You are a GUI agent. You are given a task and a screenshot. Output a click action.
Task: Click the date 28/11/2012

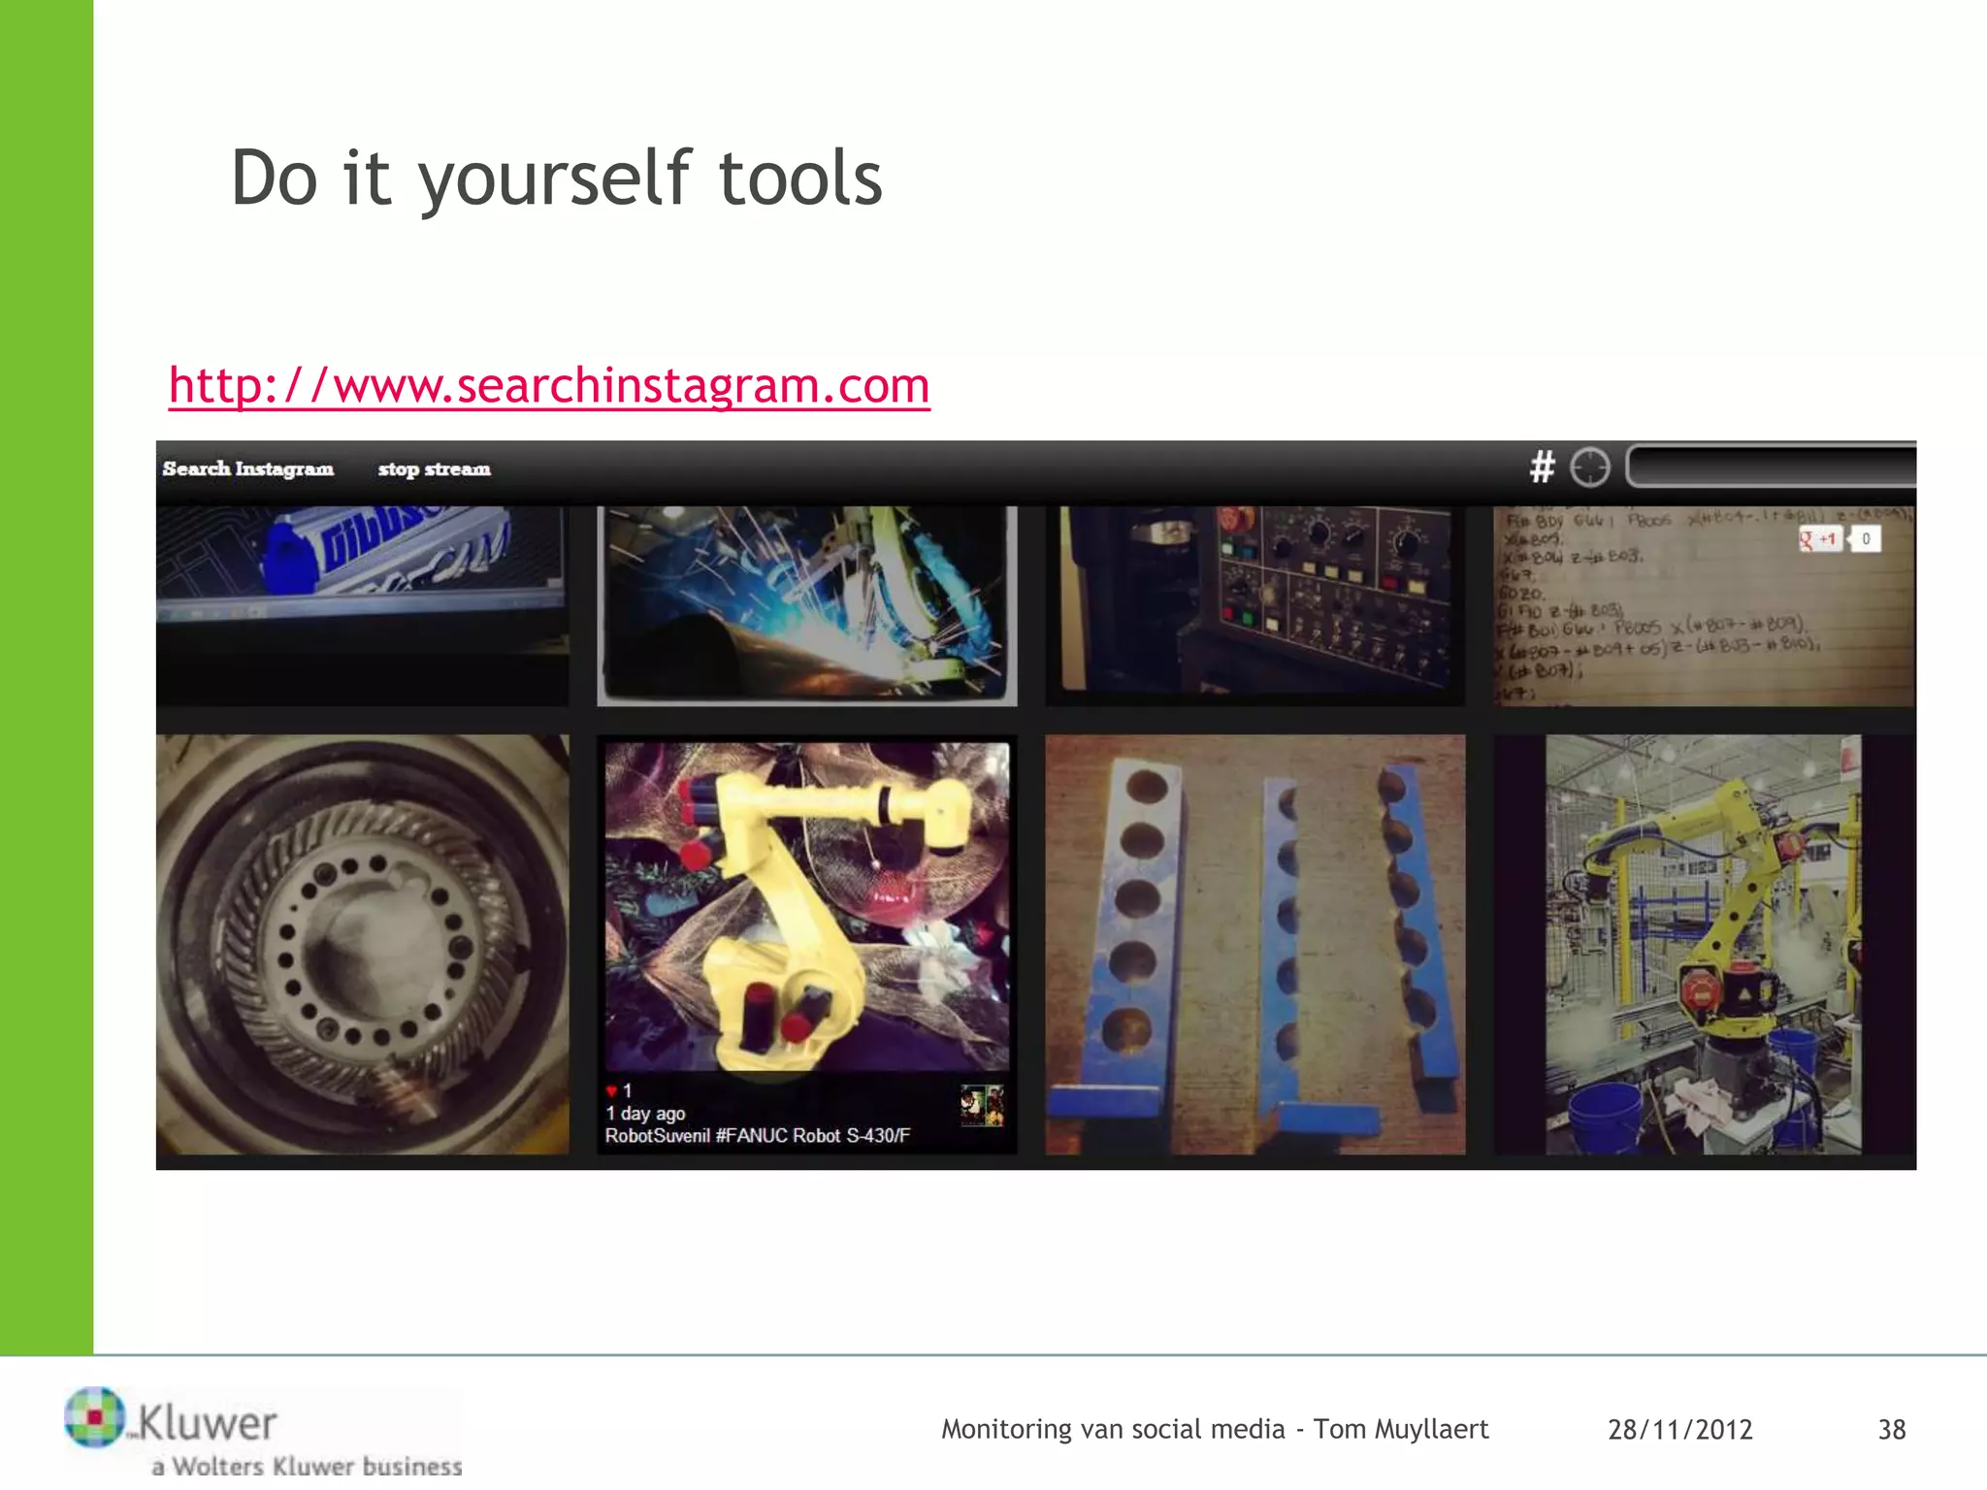(x=1680, y=1430)
